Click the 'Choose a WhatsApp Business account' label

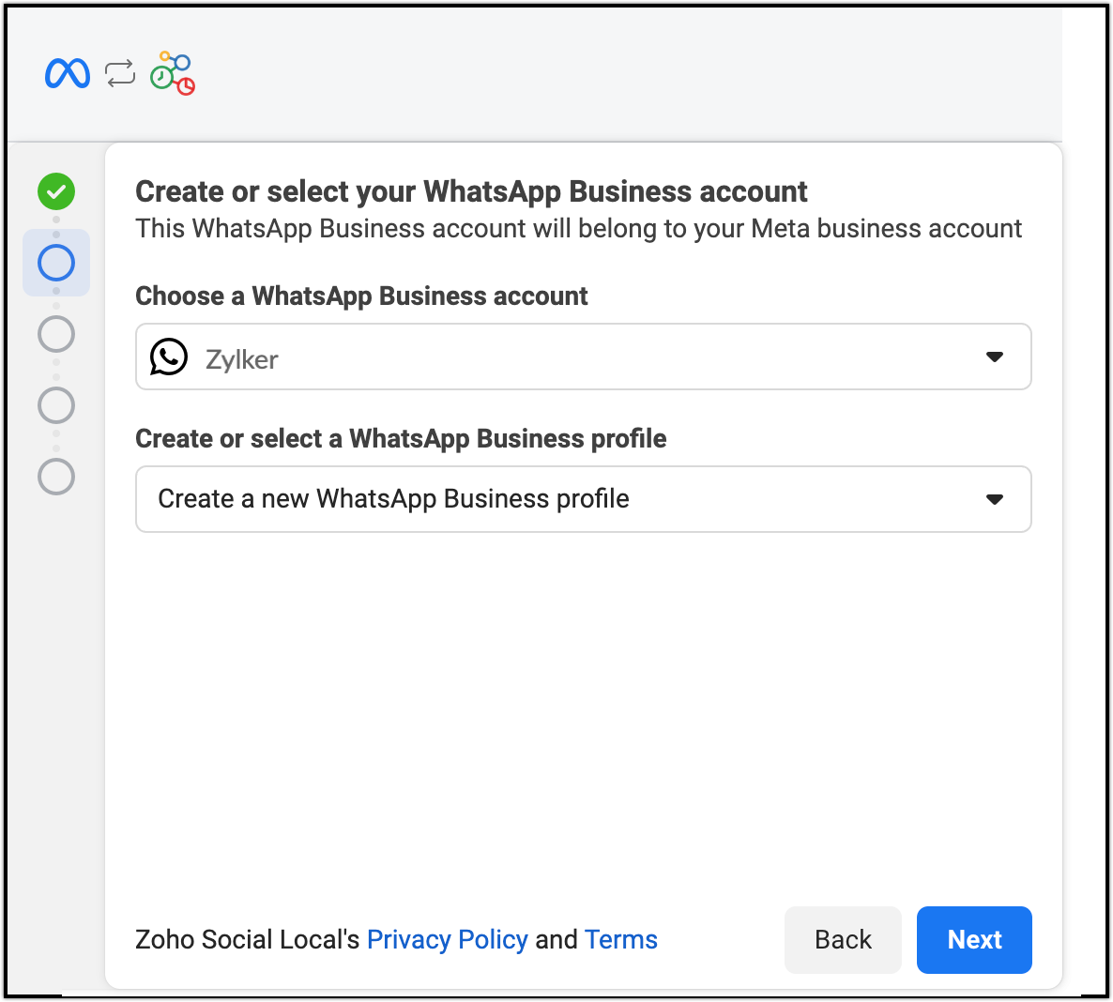coord(361,296)
